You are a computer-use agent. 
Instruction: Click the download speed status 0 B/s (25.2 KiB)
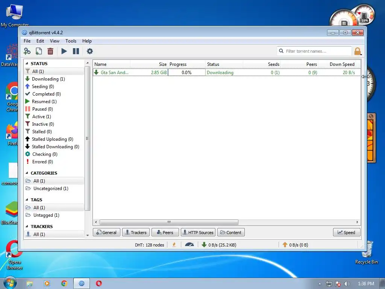(219, 245)
